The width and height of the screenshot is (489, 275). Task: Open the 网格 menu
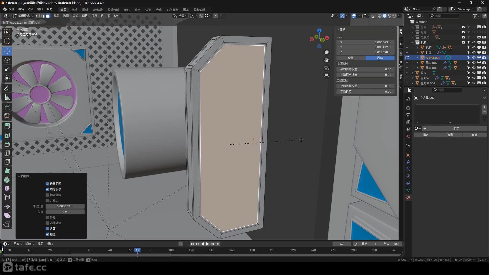(85, 16)
